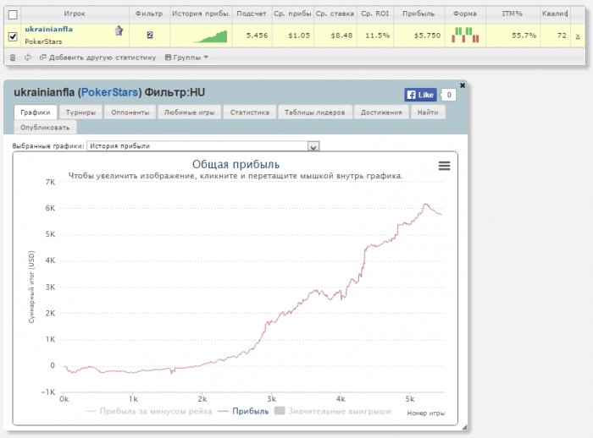Close the ukrainianfla details panel
The width and height of the screenshot is (593, 438).
(463, 85)
